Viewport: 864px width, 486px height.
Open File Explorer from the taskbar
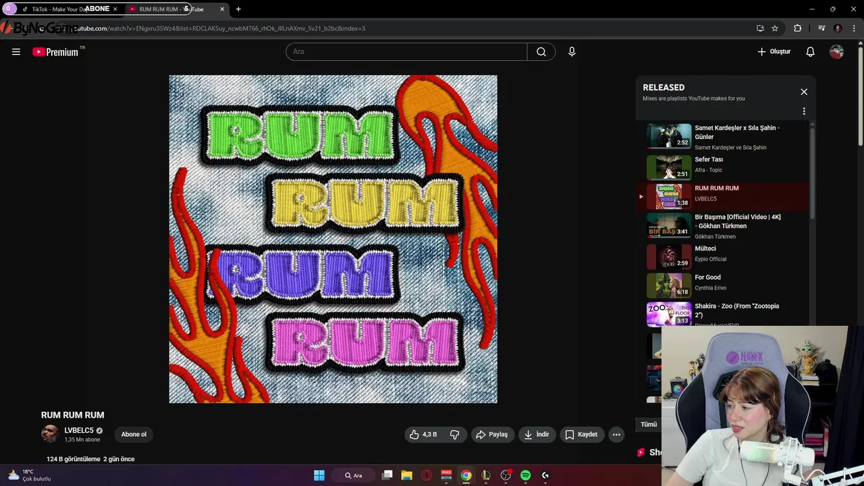point(407,475)
